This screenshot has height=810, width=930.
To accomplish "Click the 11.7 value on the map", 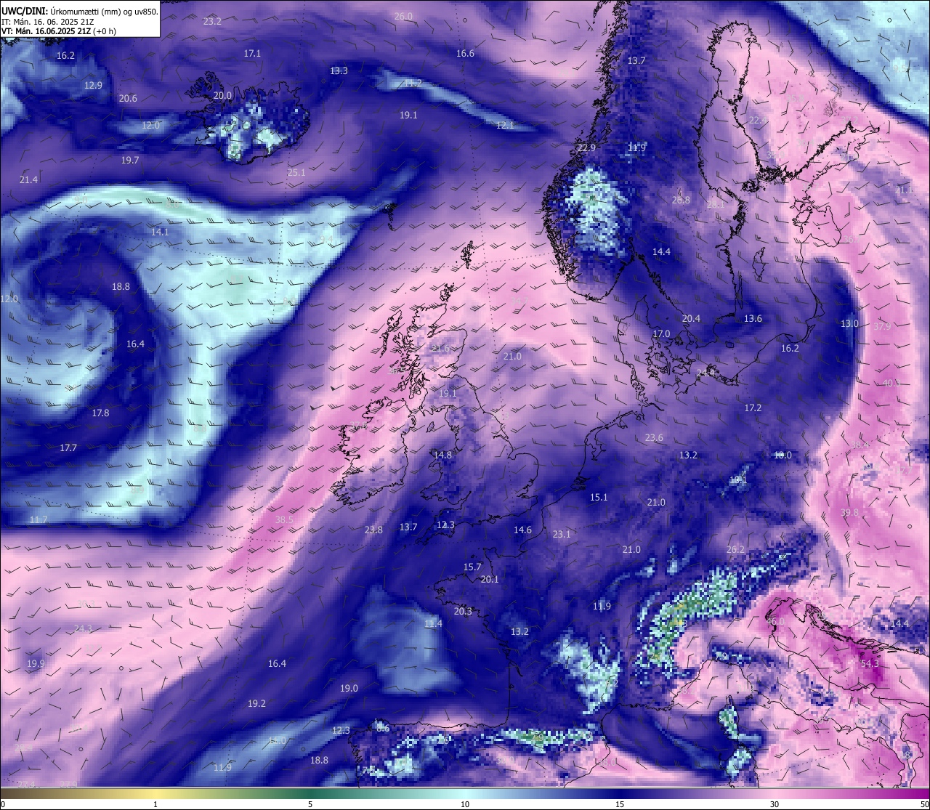I will (x=39, y=519).
